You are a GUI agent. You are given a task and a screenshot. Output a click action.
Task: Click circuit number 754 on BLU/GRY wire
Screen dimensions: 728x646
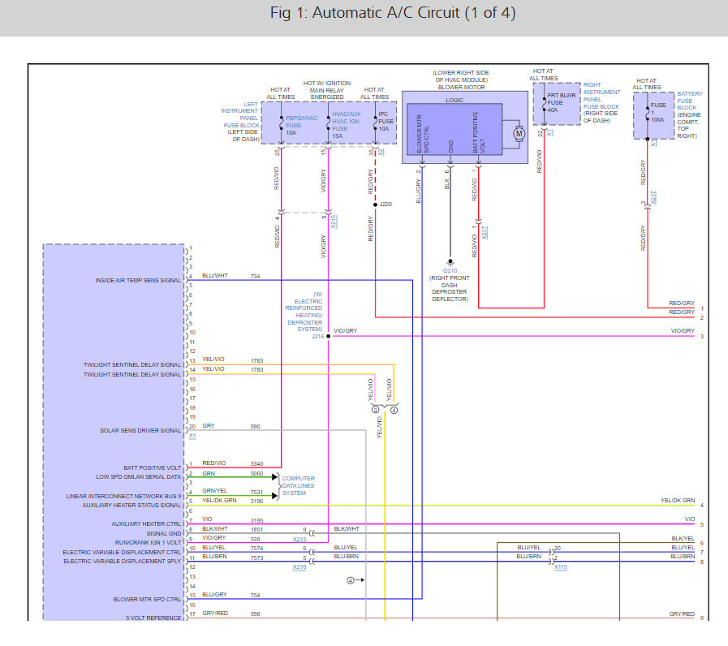pyautogui.click(x=256, y=596)
